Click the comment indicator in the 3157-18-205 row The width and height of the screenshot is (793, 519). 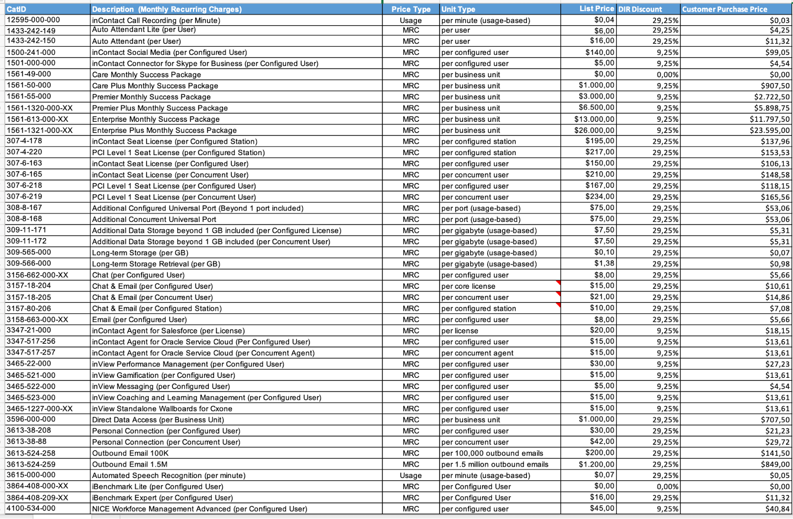coord(559,294)
